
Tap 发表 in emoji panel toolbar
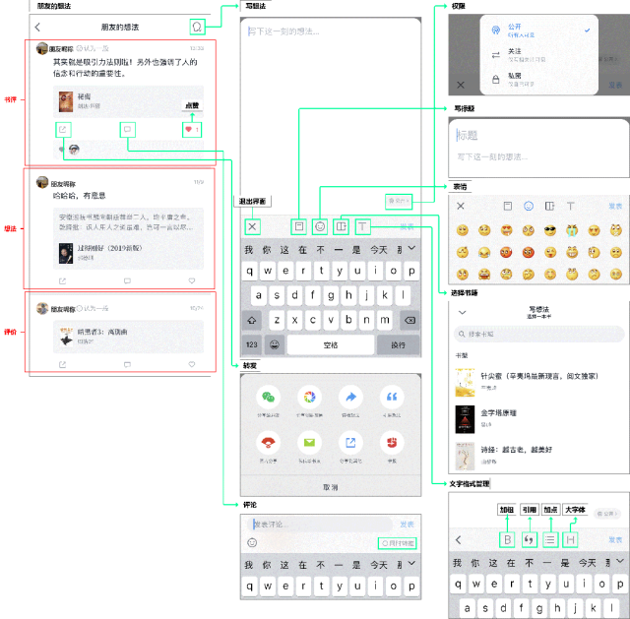614,206
